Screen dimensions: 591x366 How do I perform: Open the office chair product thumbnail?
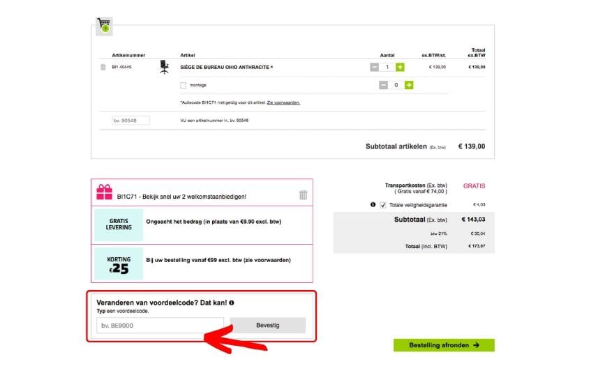165,66
